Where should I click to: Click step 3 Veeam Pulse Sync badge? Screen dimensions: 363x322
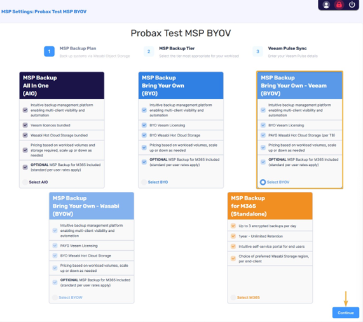[x=257, y=51]
